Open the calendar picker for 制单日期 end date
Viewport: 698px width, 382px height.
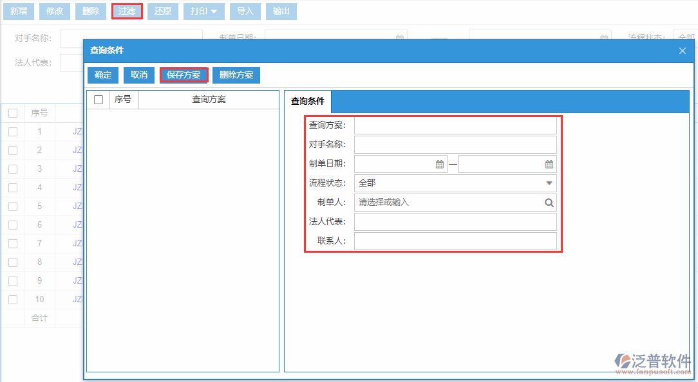pyautogui.click(x=549, y=163)
